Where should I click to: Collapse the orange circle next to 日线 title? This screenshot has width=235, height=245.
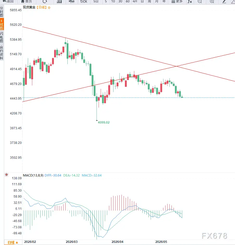49,8
